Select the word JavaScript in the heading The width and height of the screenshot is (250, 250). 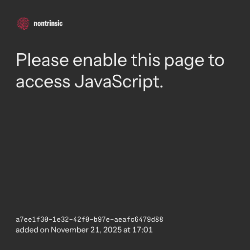pyautogui.click(x=119, y=82)
